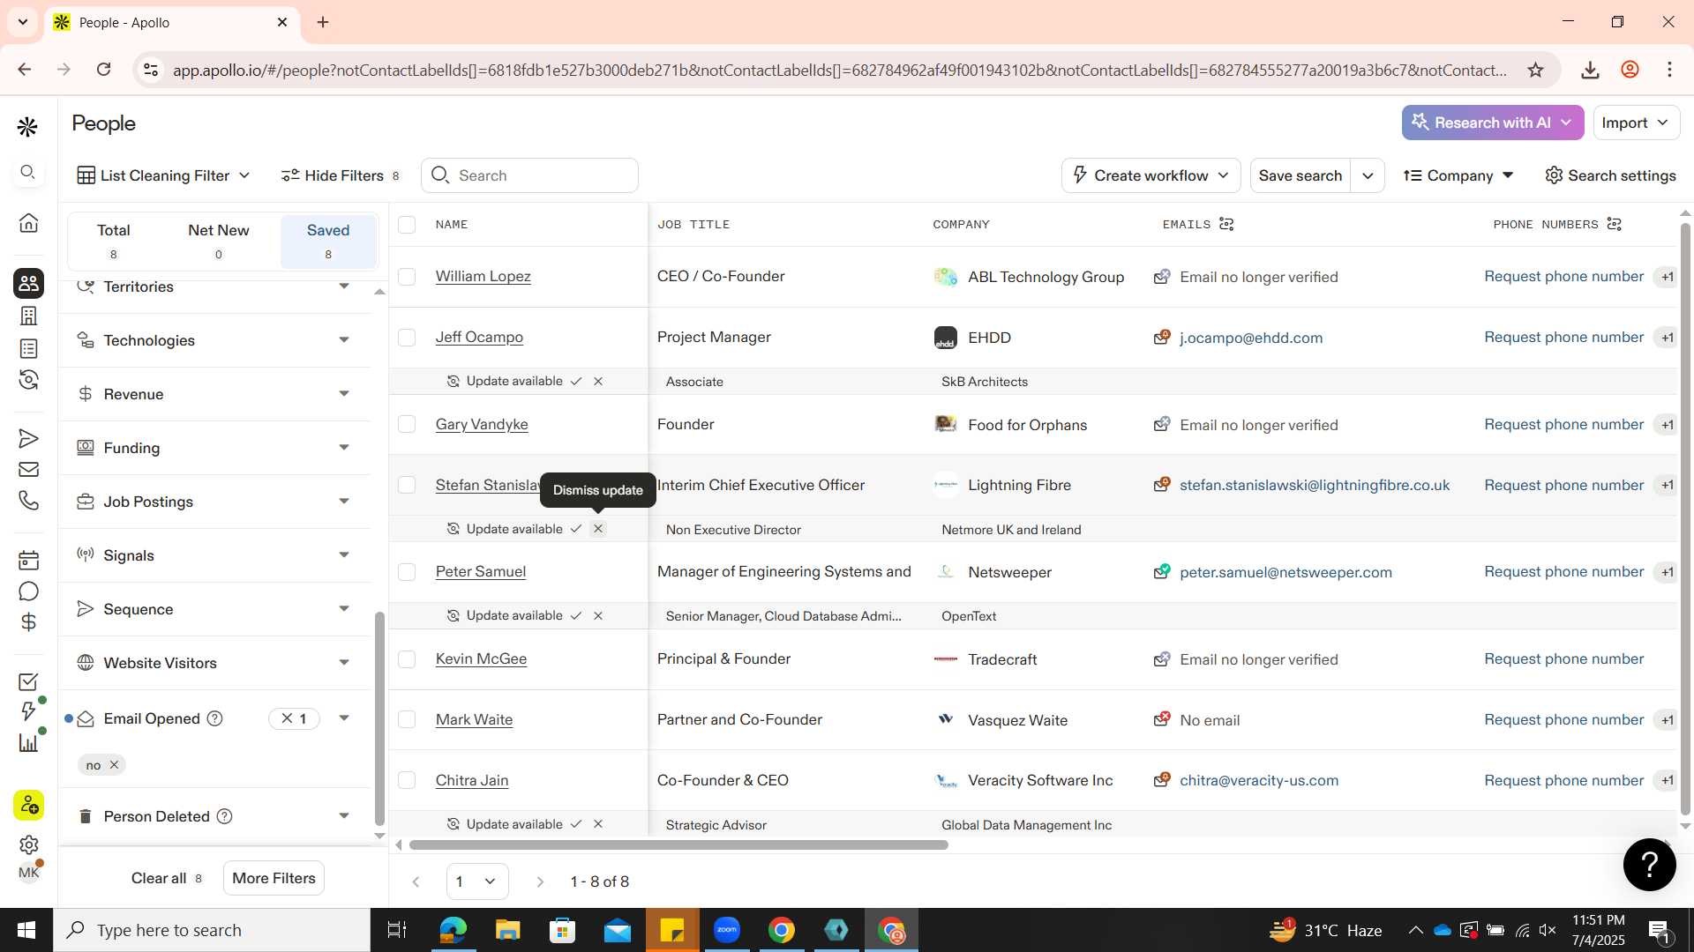Open search icon in left sidebar
This screenshot has height=952, width=1694.
point(27,172)
